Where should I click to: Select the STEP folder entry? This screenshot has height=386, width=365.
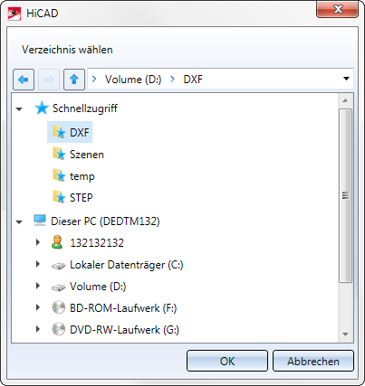(72, 198)
